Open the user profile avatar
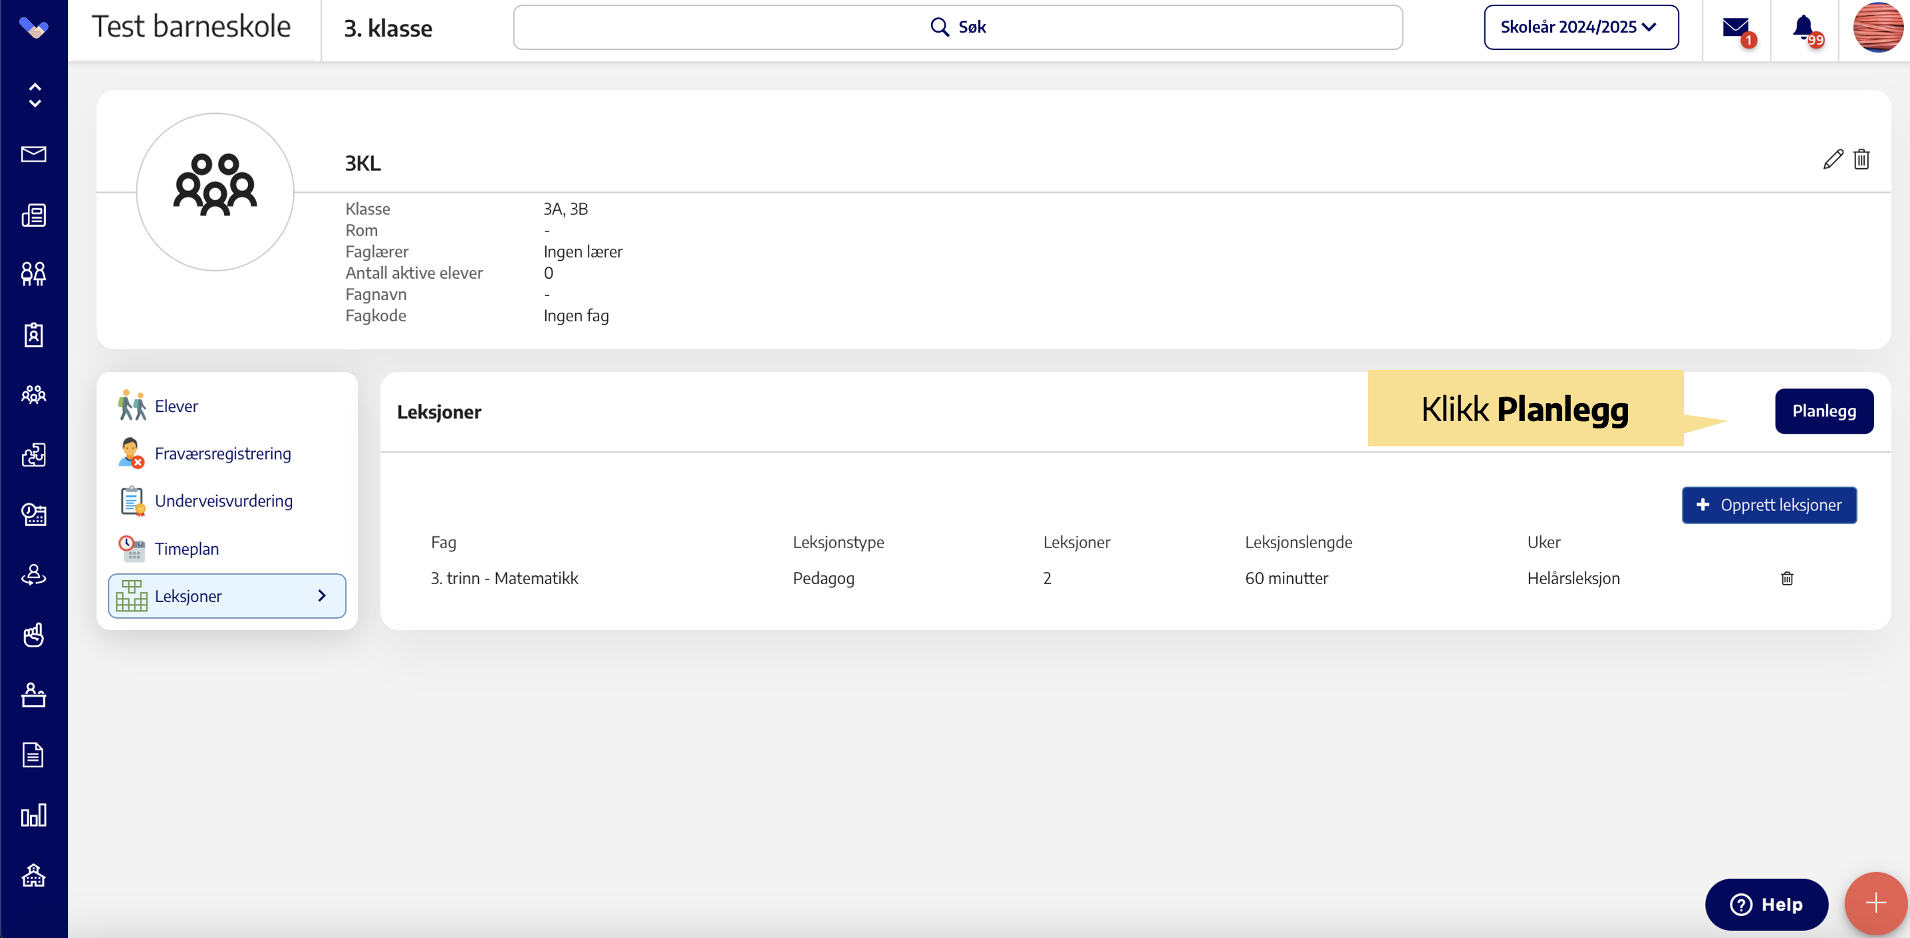 coord(1877,27)
